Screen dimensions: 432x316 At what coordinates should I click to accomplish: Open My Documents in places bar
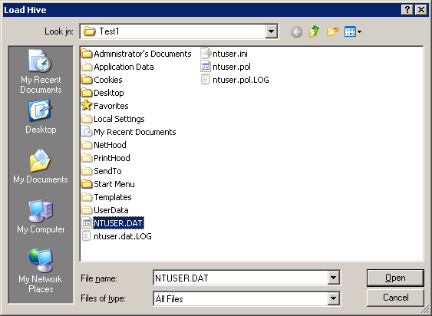[41, 166]
